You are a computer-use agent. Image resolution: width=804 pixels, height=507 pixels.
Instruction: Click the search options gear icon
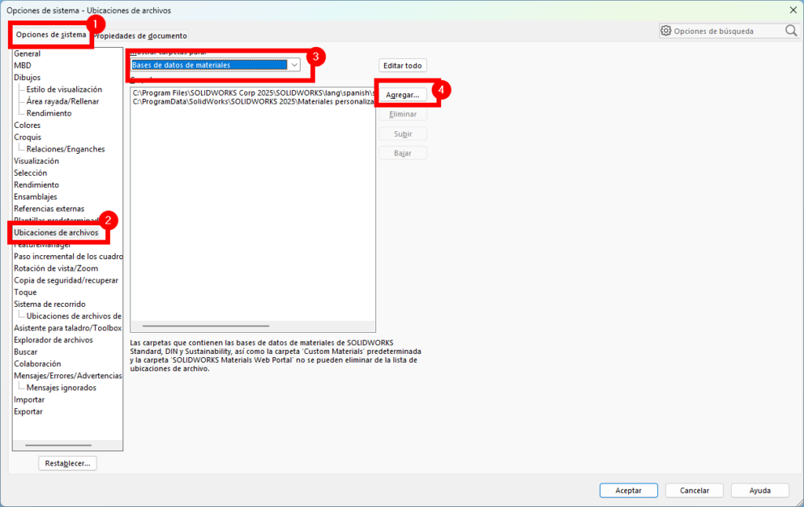pyautogui.click(x=666, y=31)
